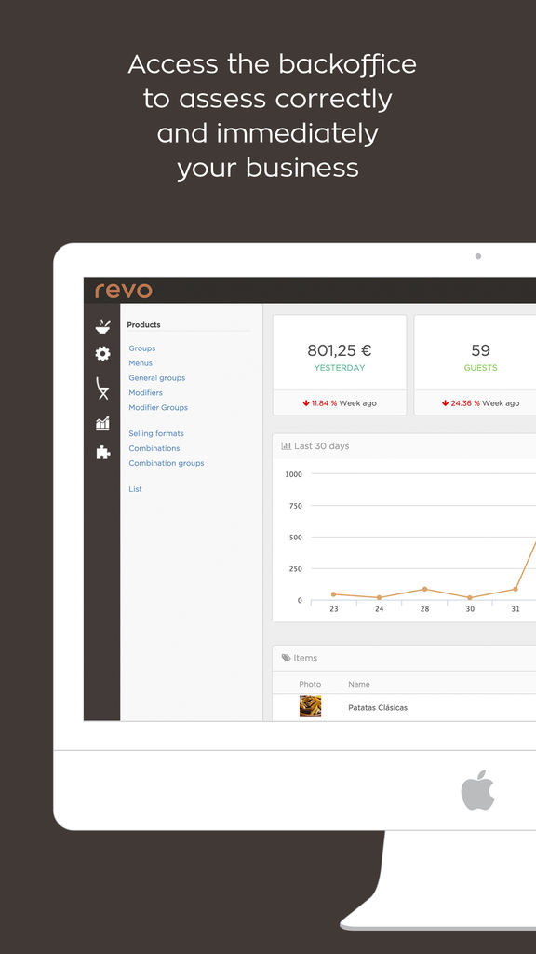The height and width of the screenshot is (954, 536).
Task: Open the Patatas Clásicas photo thumbnail
Action: coord(310,707)
